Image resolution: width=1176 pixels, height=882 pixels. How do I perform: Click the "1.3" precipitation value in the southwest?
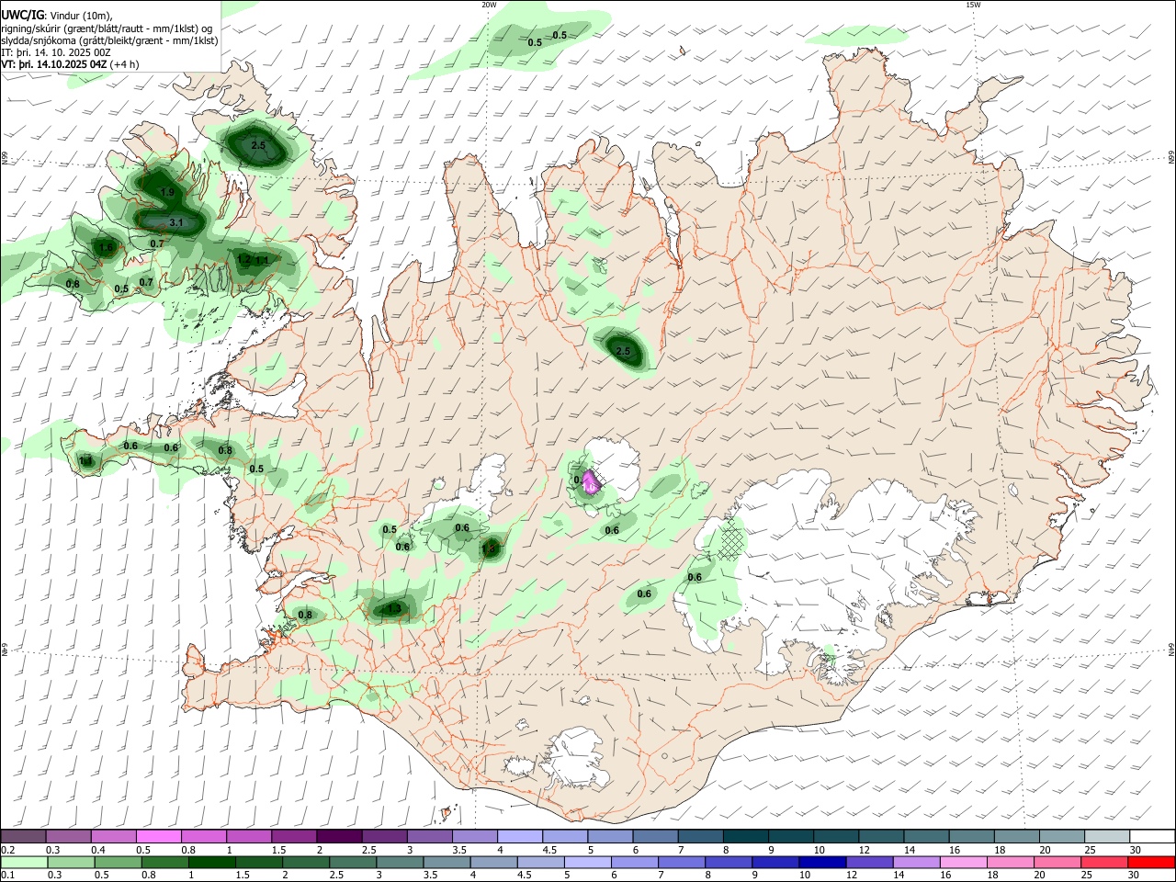click(394, 608)
